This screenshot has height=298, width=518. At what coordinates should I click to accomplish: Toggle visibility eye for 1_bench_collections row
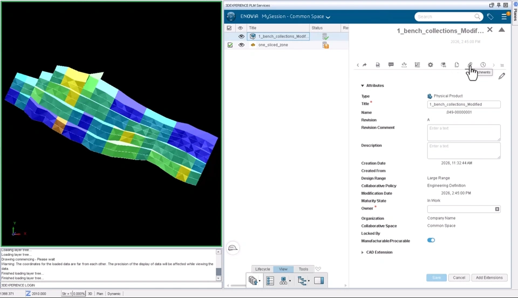(x=242, y=36)
